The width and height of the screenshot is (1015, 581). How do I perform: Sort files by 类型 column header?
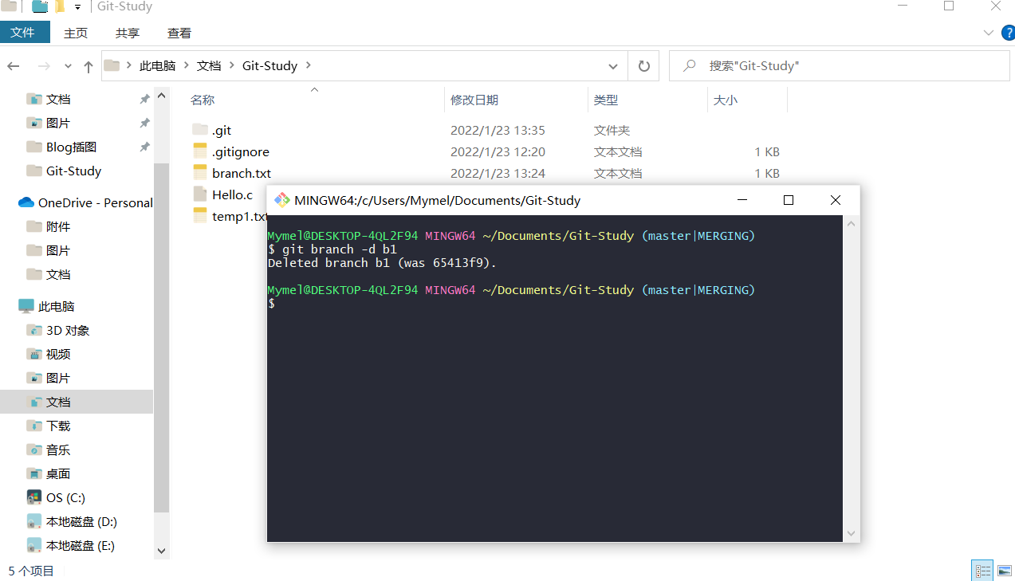[x=606, y=100]
